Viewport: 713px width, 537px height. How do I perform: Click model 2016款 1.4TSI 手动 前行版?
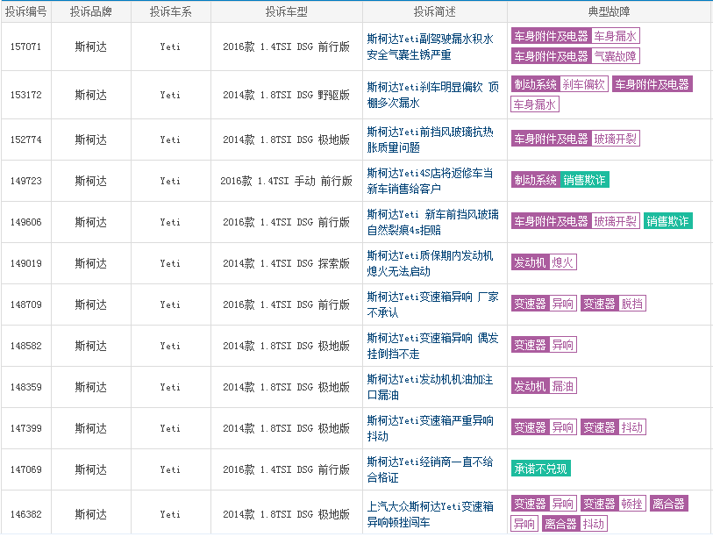[287, 181]
